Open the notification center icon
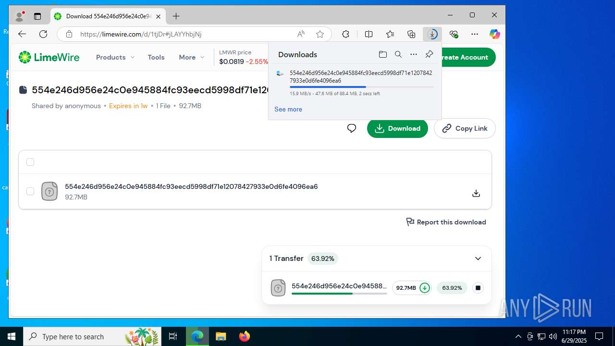This screenshot has width=615, height=346. tap(599, 336)
